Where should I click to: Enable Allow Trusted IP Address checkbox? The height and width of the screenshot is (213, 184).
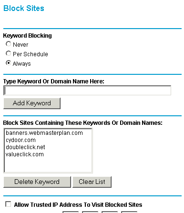click(8, 204)
